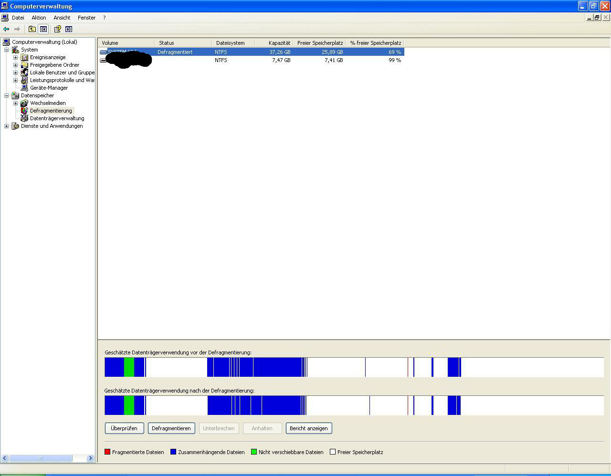This screenshot has height=476, width=611.
Task: Open the Datei menu
Action: point(18,18)
